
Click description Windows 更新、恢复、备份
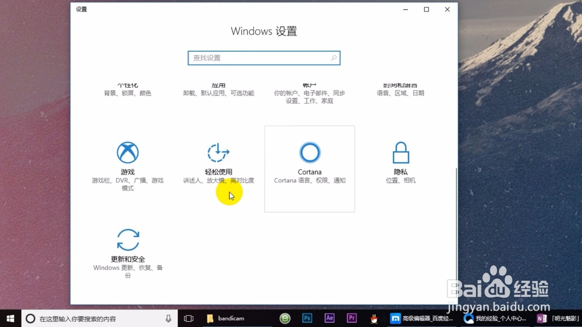click(127, 271)
